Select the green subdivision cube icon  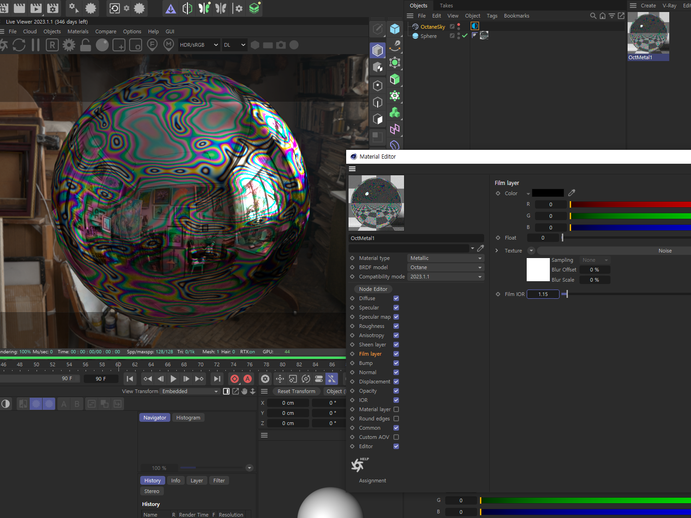tap(395, 80)
